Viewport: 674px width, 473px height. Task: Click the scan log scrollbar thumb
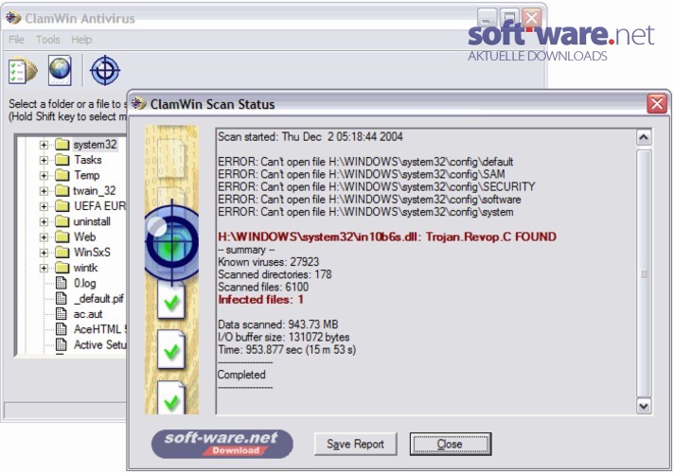[x=644, y=273]
